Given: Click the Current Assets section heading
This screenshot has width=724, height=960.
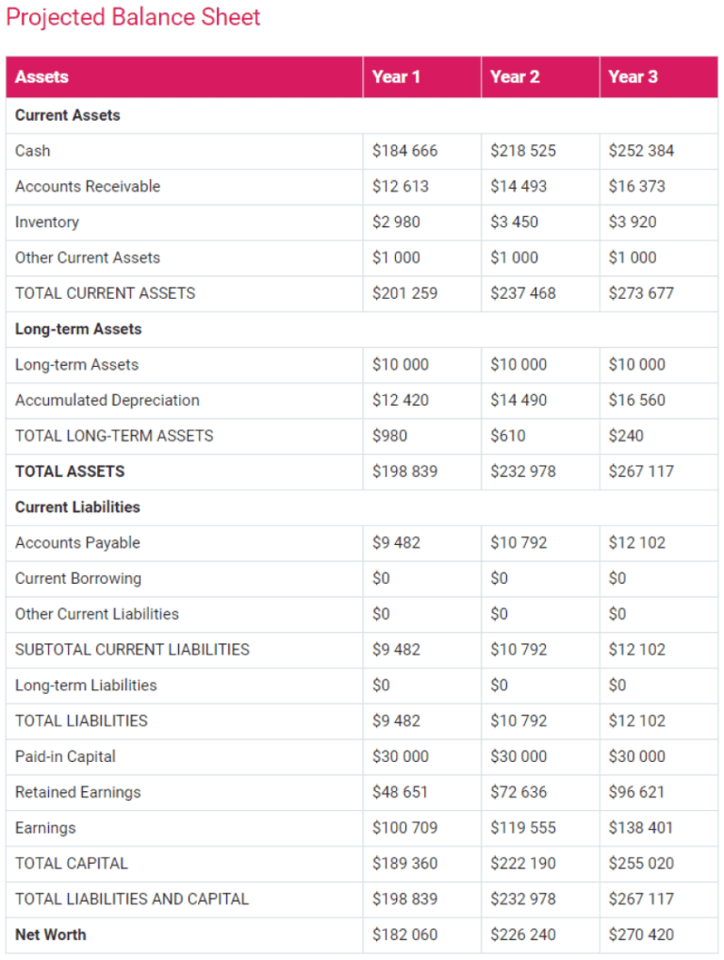Looking at the screenshot, I should 68,115.
